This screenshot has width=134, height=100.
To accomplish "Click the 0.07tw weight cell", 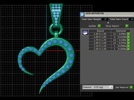I will tap(123, 43).
